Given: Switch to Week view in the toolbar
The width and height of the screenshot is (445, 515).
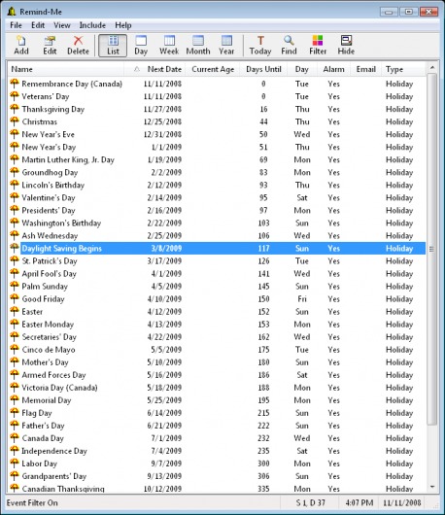Looking at the screenshot, I should coord(169,46).
